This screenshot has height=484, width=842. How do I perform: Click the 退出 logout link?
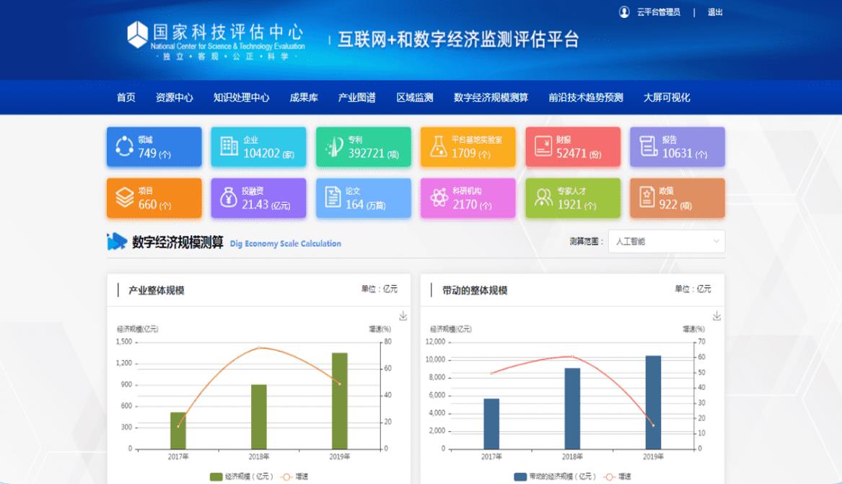pos(714,12)
